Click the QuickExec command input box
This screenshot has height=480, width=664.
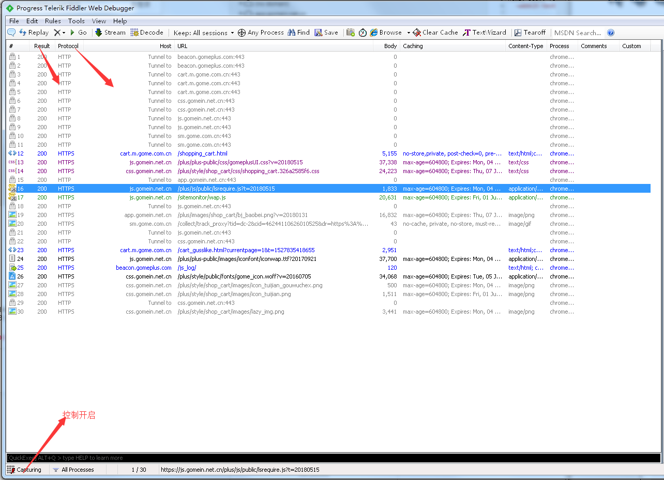pyautogui.click(x=333, y=458)
